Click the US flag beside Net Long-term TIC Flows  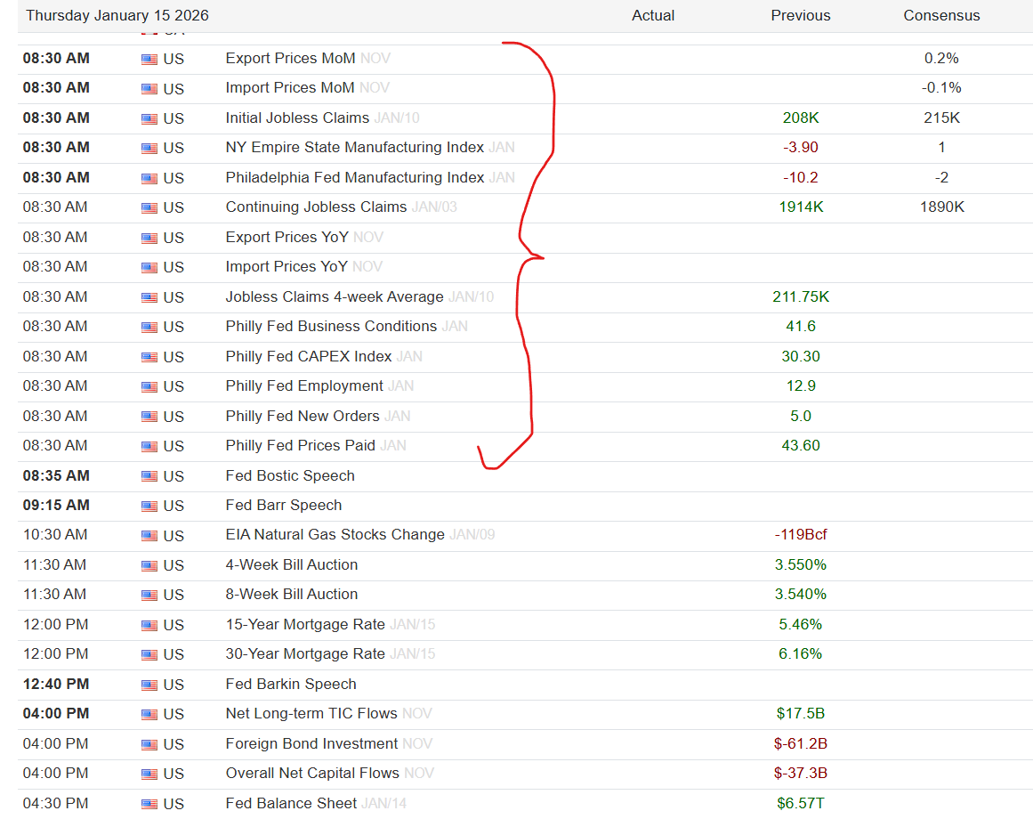pos(149,715)
